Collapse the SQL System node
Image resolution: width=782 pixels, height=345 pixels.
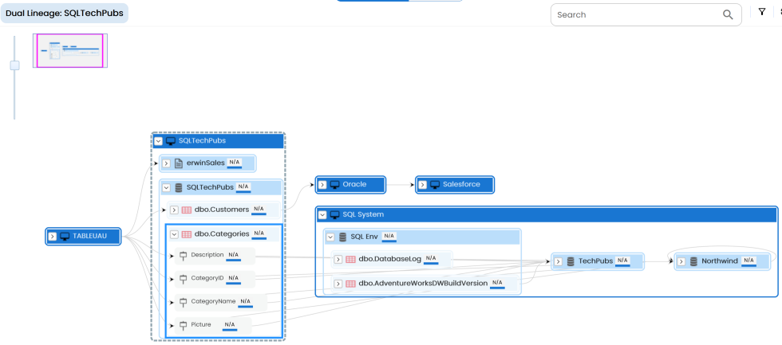click(322, 214)
